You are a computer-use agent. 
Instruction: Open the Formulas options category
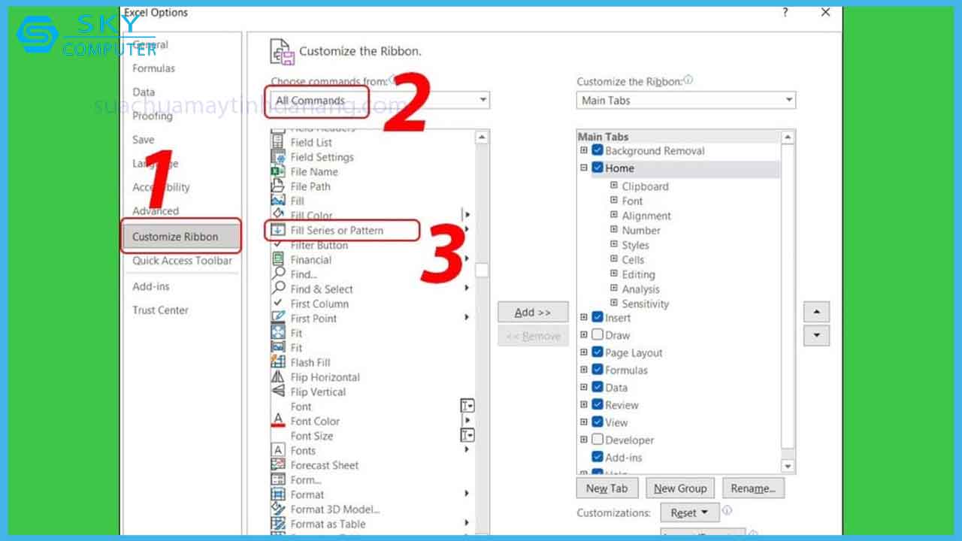click(x=153, y=68)
